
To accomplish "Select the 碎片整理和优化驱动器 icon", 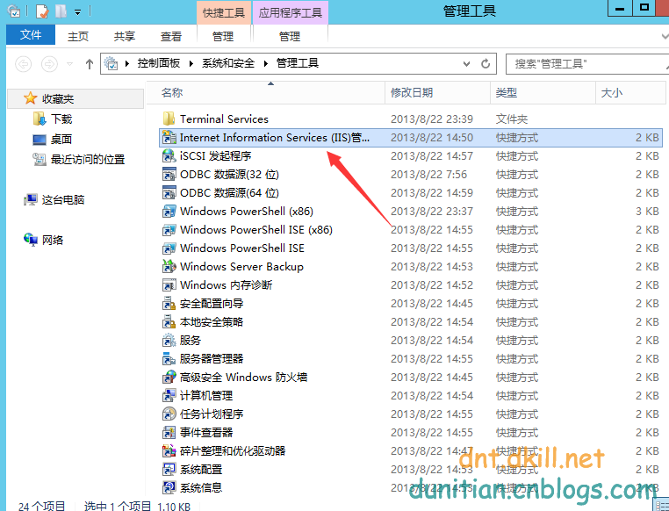I will 169,450.
